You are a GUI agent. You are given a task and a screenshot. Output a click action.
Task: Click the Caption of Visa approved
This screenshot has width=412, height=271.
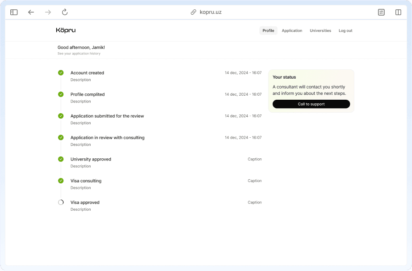coord(255,202)
